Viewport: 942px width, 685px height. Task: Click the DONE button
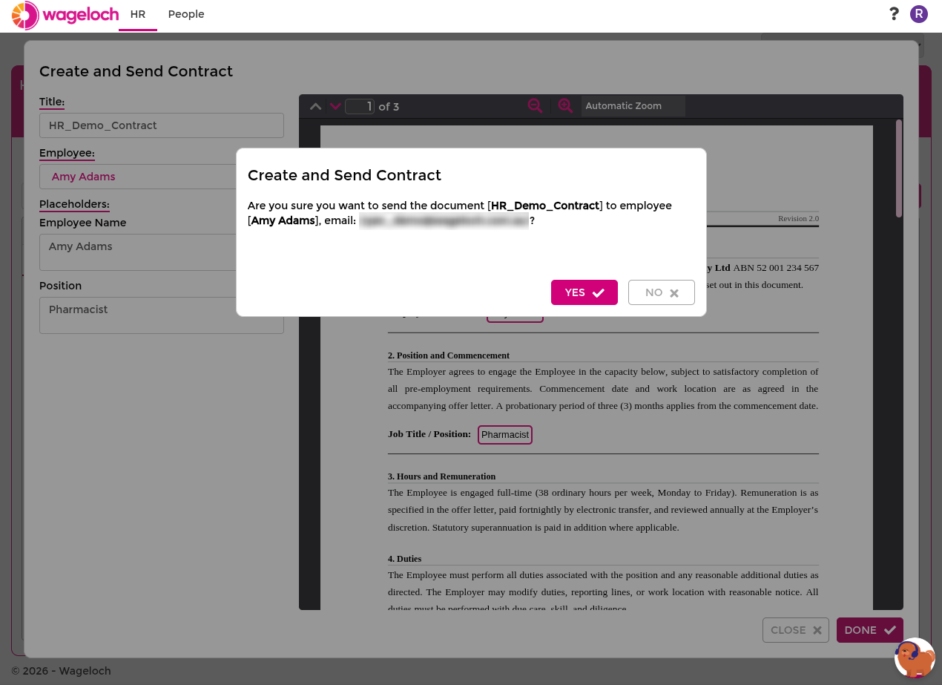(x=870, y=630)
